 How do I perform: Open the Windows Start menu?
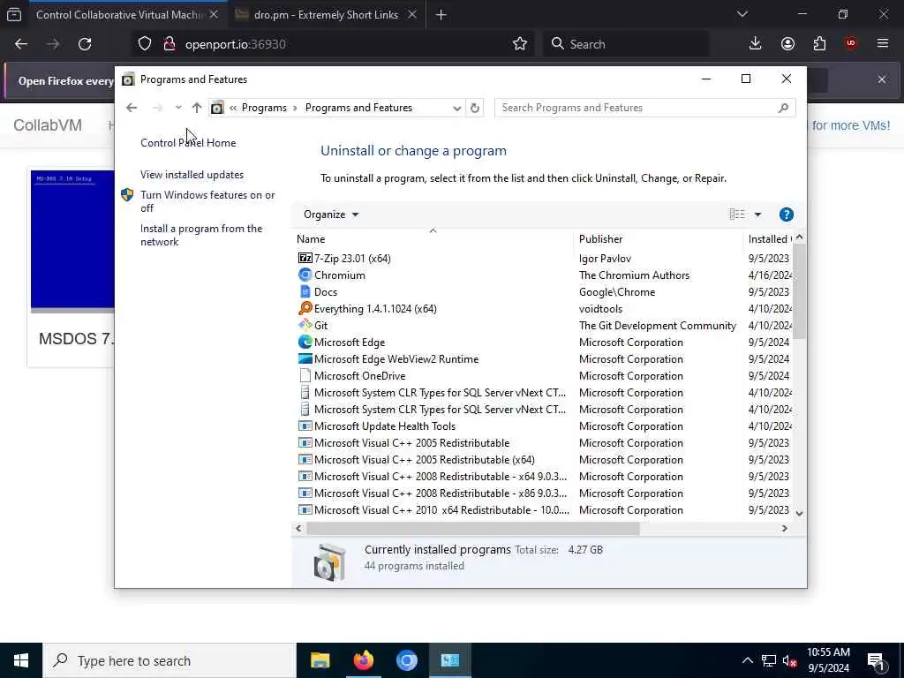click(21, 660)
